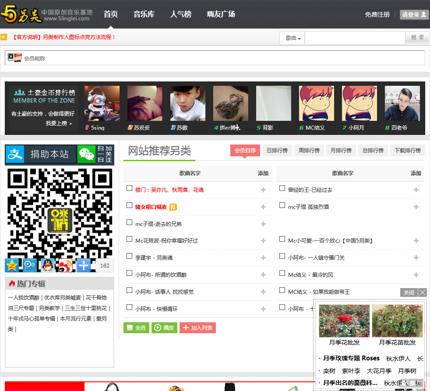Click the 关闭 ad button

coord(409,292)
